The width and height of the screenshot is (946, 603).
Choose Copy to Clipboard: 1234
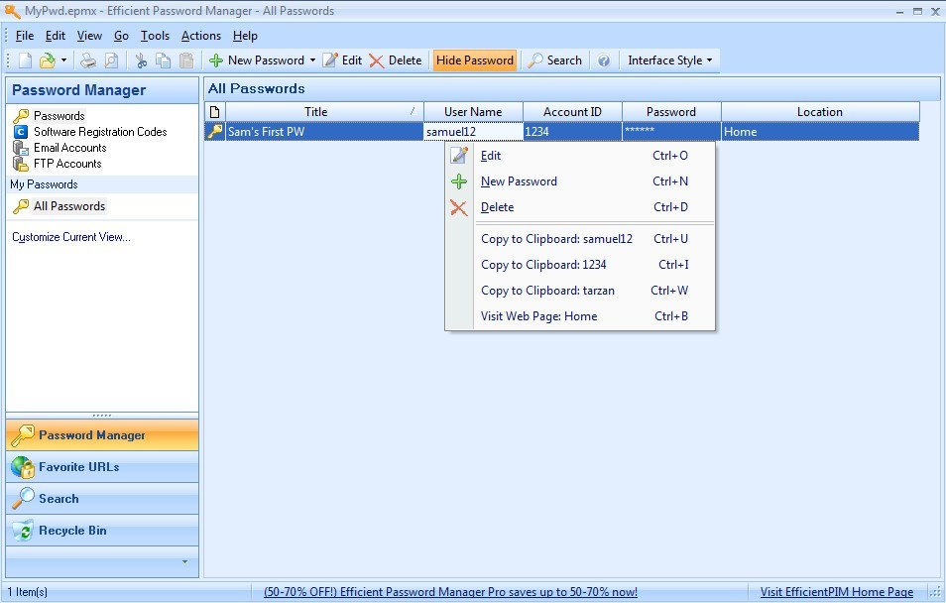580,265
